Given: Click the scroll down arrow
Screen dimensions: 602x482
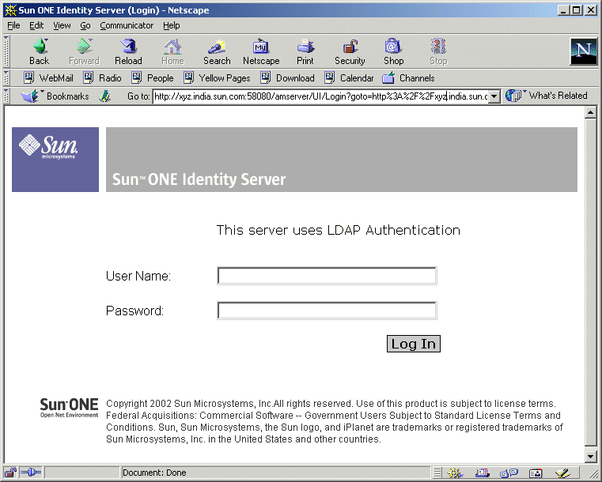Looking at the screenshot, I should pos(590,456).
